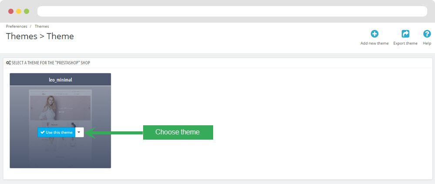This screenshot has height=184, width=435.
Task: Click the Export theme arrow icon
Action: click(x=405, y=34)
